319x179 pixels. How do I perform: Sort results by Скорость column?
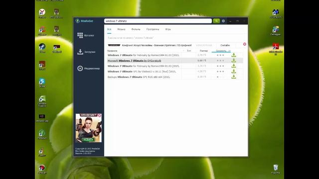click(221, 51)
